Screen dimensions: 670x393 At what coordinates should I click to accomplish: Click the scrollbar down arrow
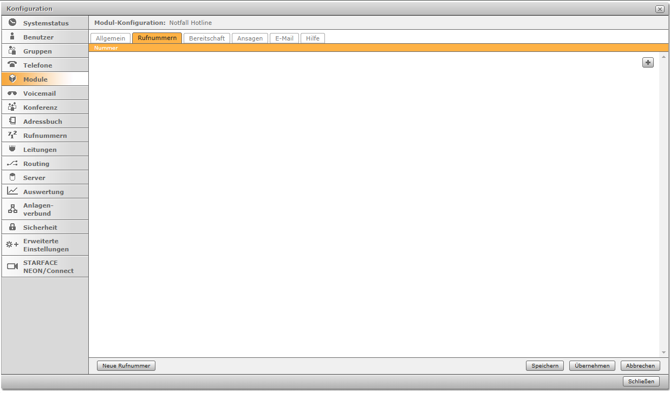pos(664,352)
